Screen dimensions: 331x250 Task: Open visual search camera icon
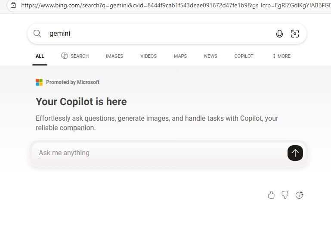(295, 34)
